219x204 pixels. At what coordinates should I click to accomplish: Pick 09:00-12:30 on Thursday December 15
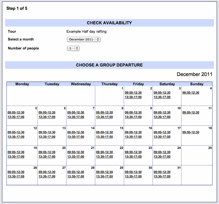(x=104, y=133)
